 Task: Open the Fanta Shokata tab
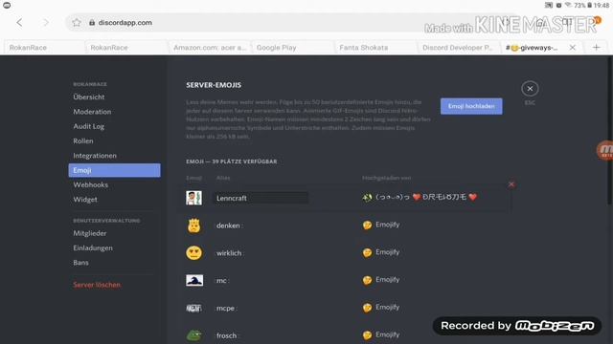click(375, 48)
